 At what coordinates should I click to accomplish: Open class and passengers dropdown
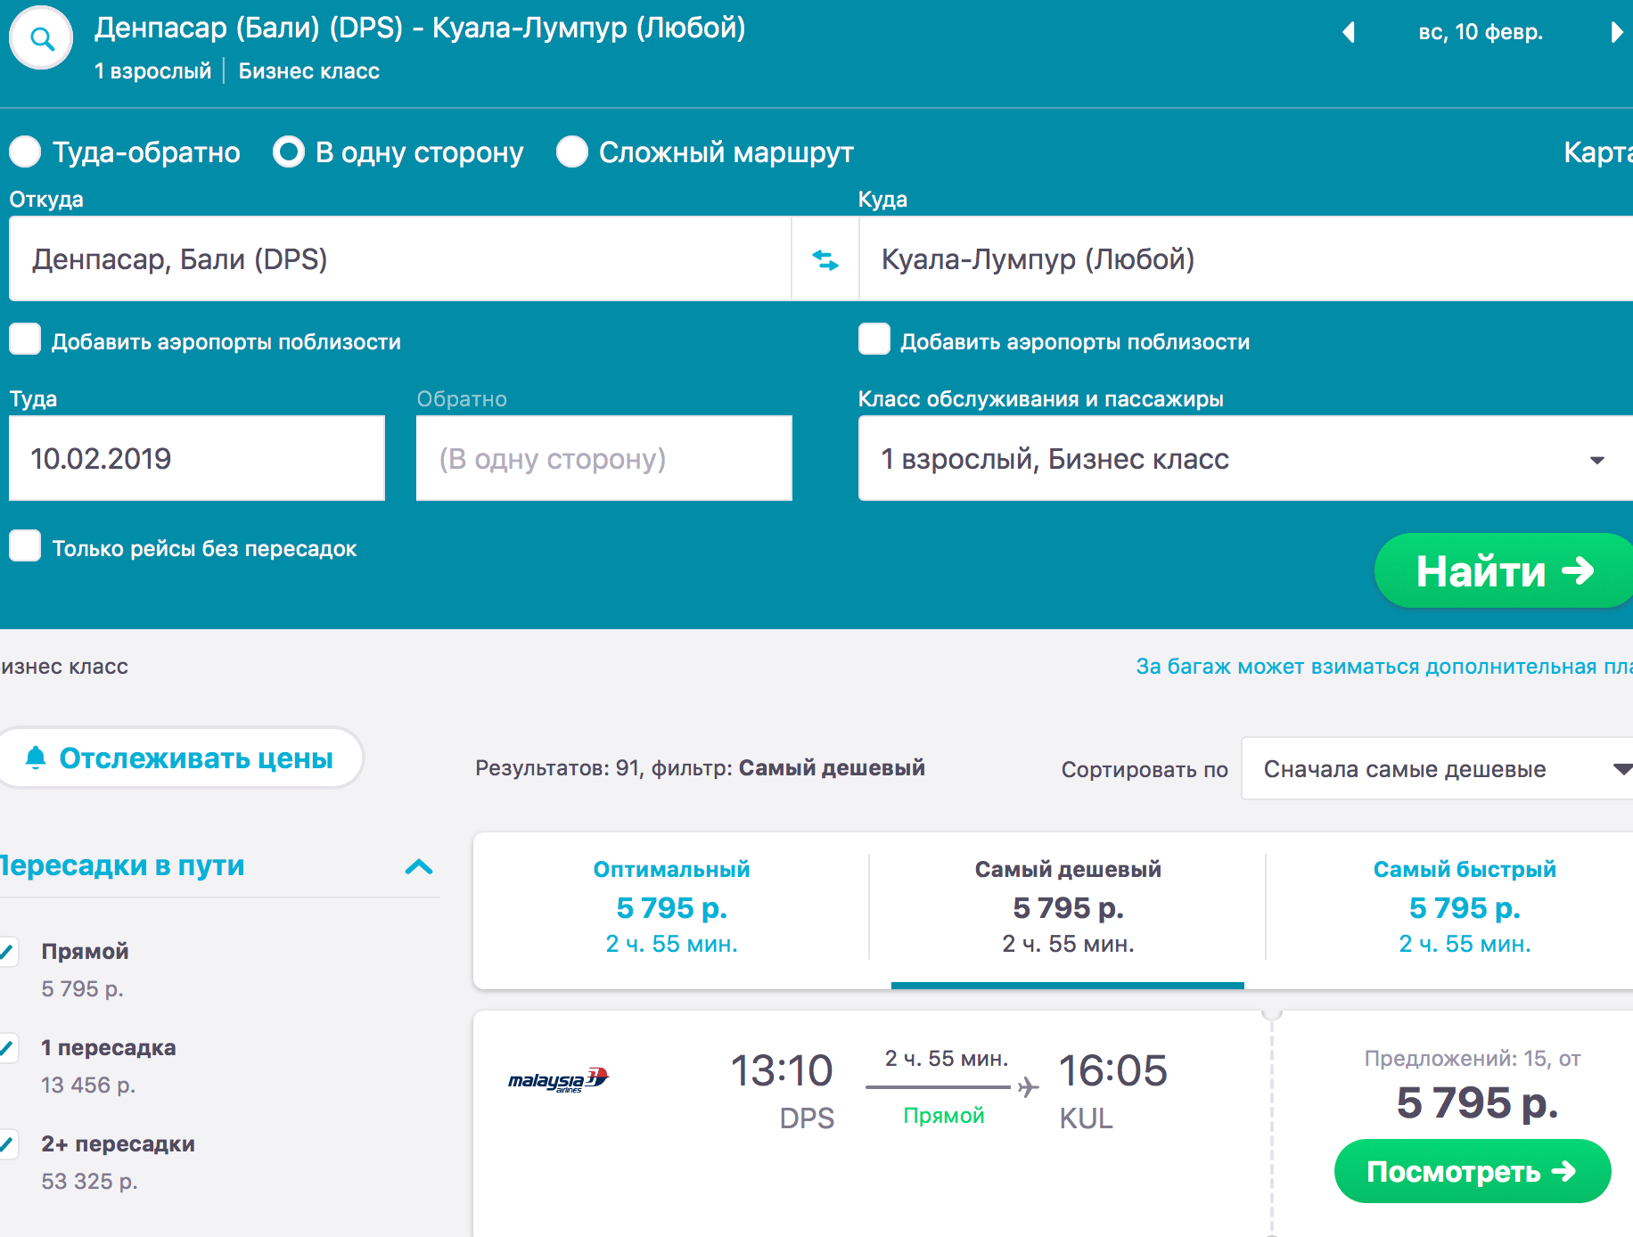click(1245, 458)
